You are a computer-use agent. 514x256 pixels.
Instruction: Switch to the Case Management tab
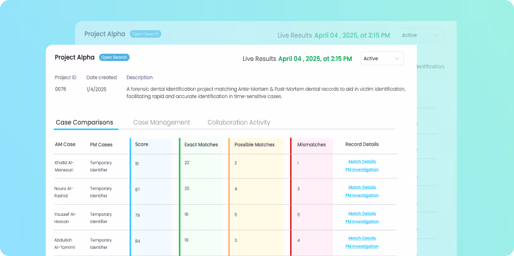pyautogui.click(x=162, y=123)
